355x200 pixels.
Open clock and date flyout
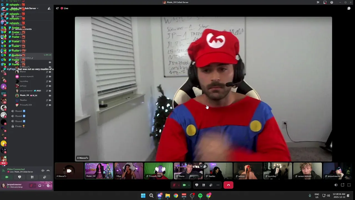coord(339,196)
